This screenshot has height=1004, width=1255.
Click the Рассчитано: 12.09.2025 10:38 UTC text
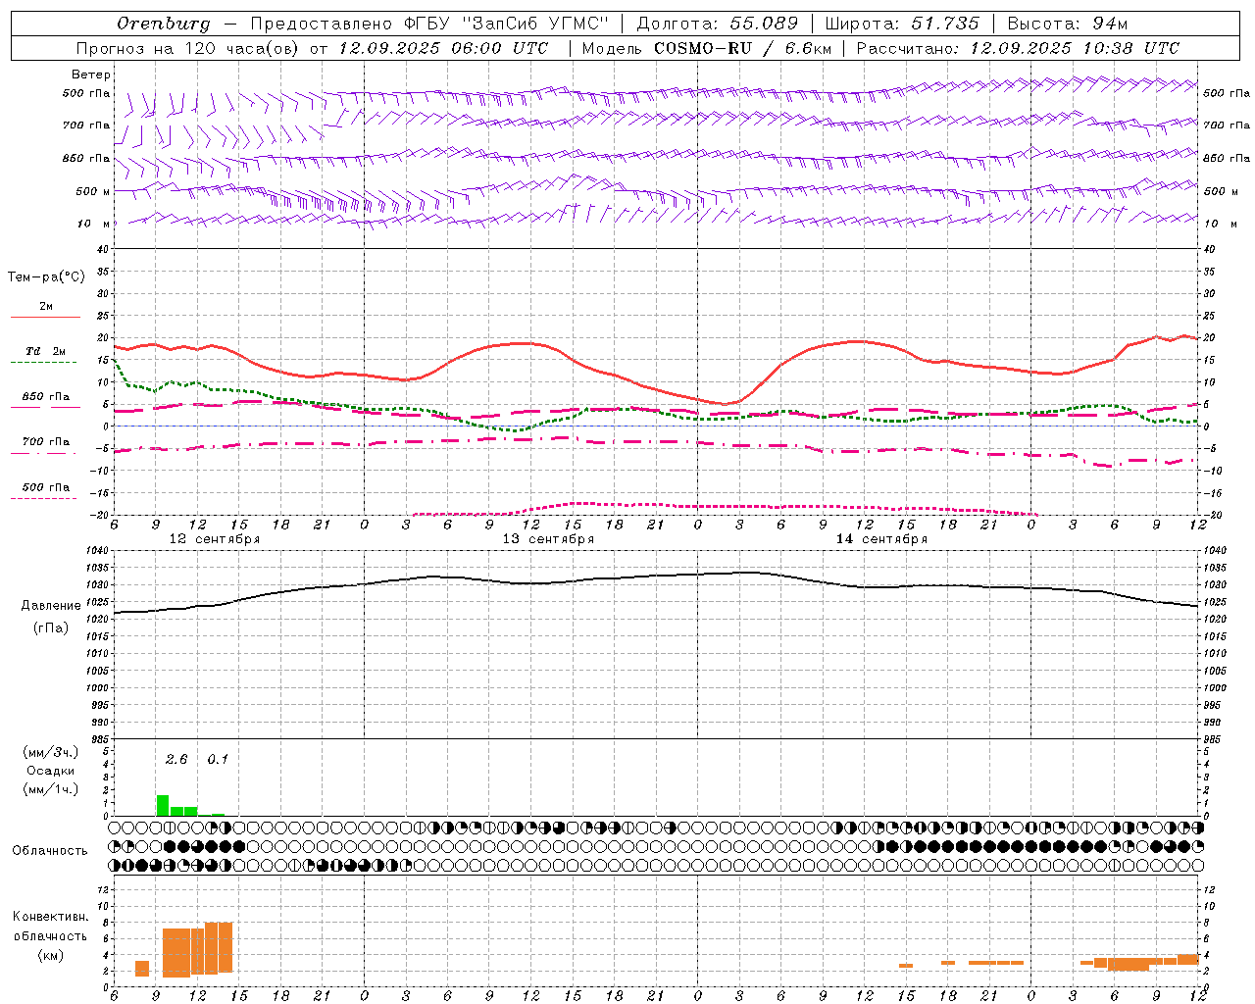point(1018,48)
